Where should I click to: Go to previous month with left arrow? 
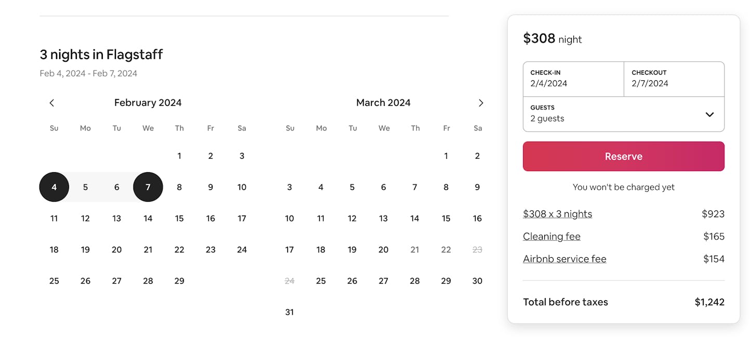coord(52,103)
